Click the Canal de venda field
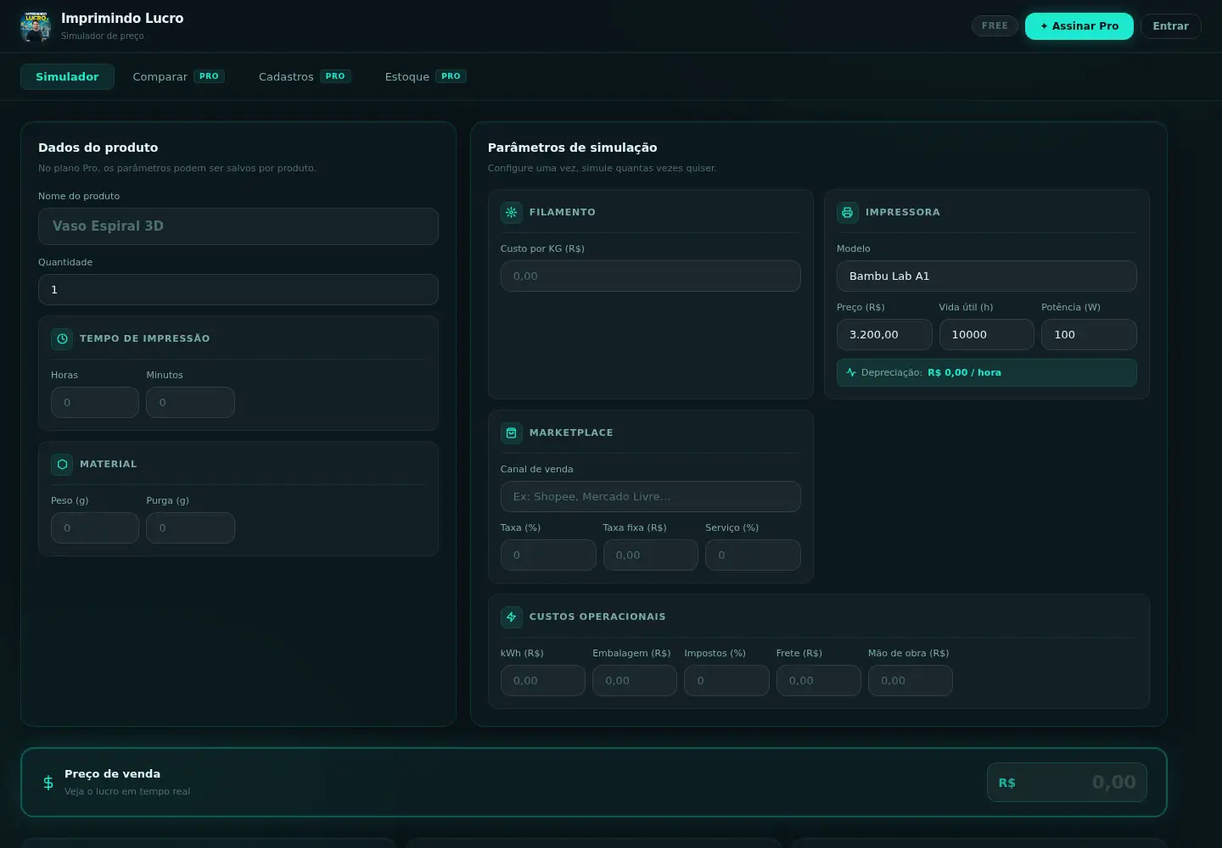Image resolution: width=1222 pixels, height=848 pixels. coord(651,497)
